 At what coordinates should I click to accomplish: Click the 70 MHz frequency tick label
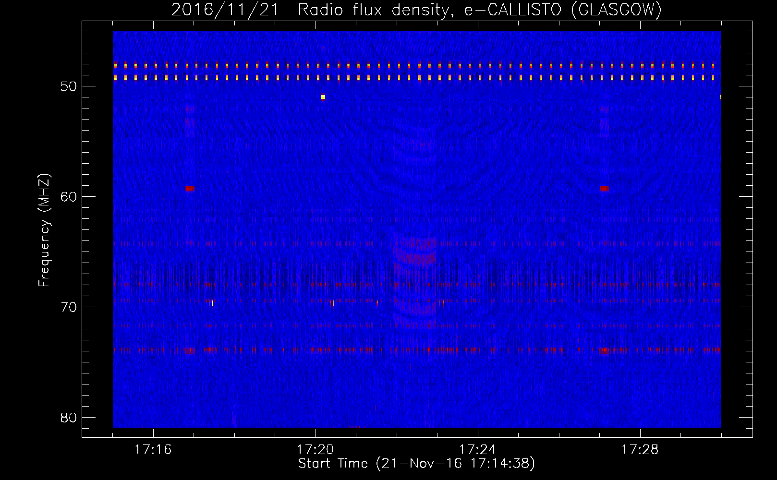tap(69, 307)
